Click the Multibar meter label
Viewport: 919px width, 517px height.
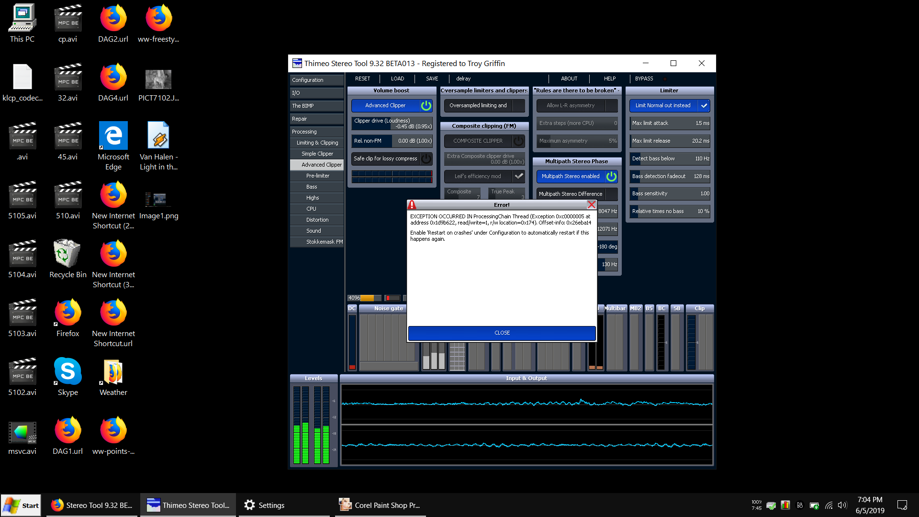point(615,308)
